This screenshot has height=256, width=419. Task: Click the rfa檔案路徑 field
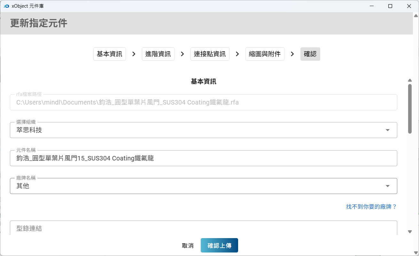click(203, 102)
